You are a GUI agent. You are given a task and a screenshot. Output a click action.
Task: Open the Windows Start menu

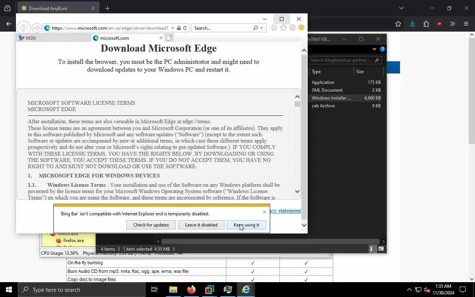point(9,290)
